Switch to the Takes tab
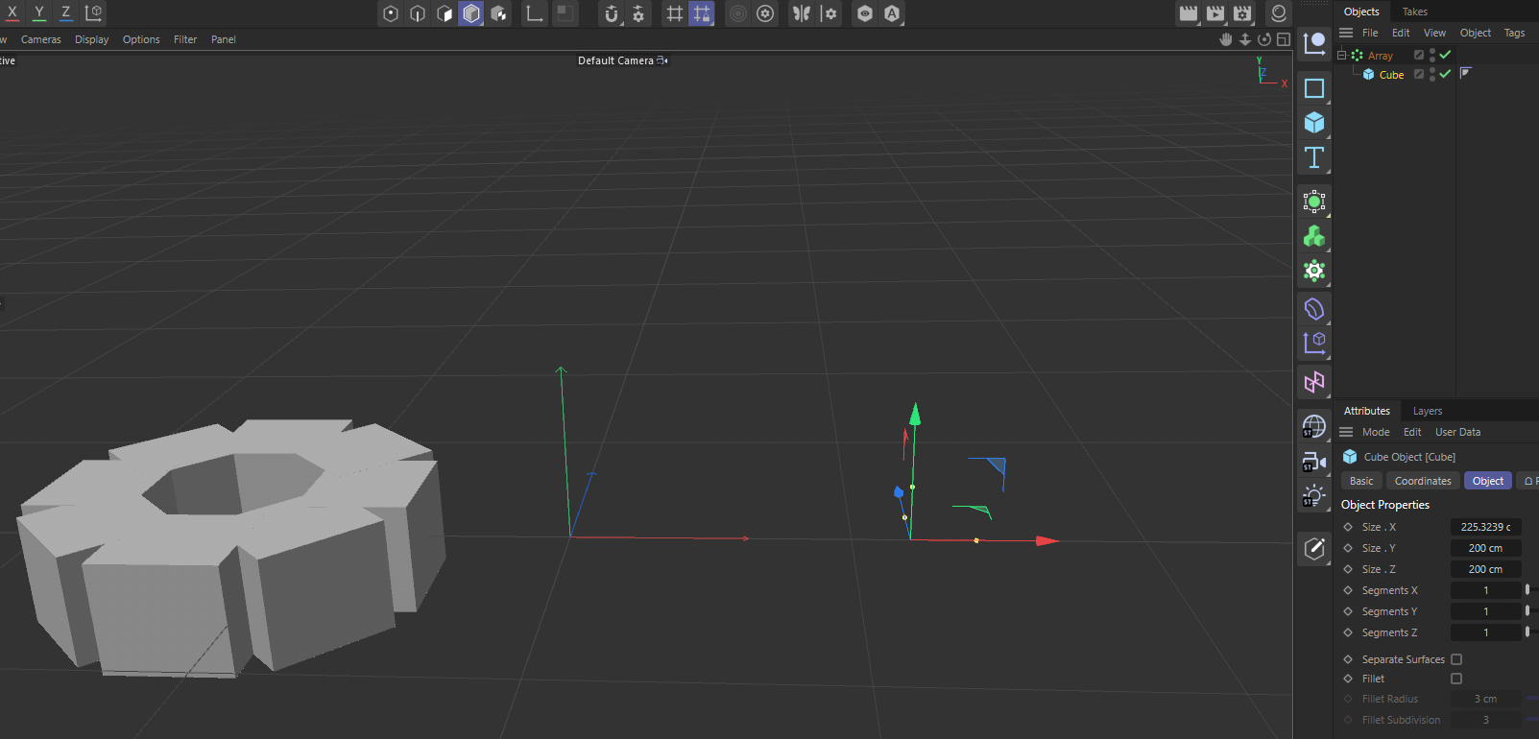This screenshot has height=739, width=1539. coord(1414,12)
